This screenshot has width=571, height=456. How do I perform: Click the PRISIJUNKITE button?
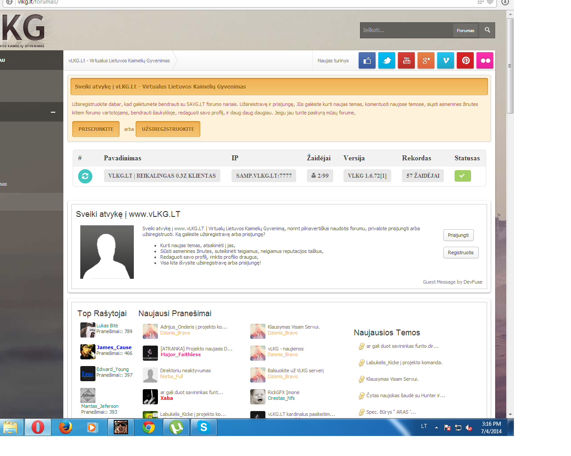click(96, 129)
